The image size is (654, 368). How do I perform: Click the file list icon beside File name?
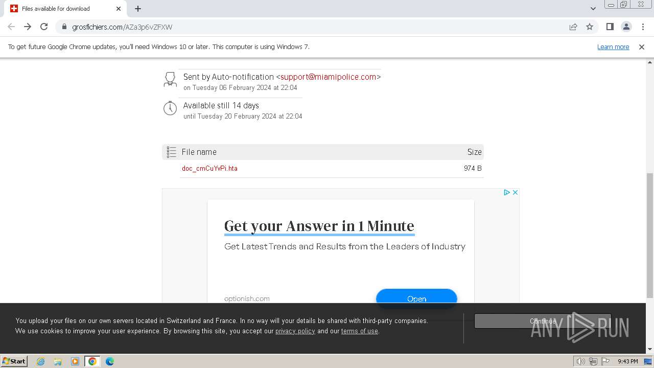172,152
